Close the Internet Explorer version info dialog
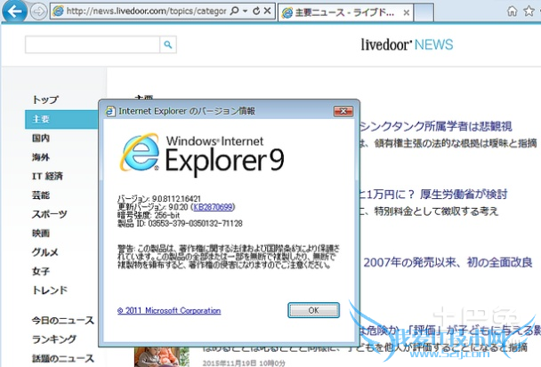This screenshot has width=541, height=367. click(343, 111)
